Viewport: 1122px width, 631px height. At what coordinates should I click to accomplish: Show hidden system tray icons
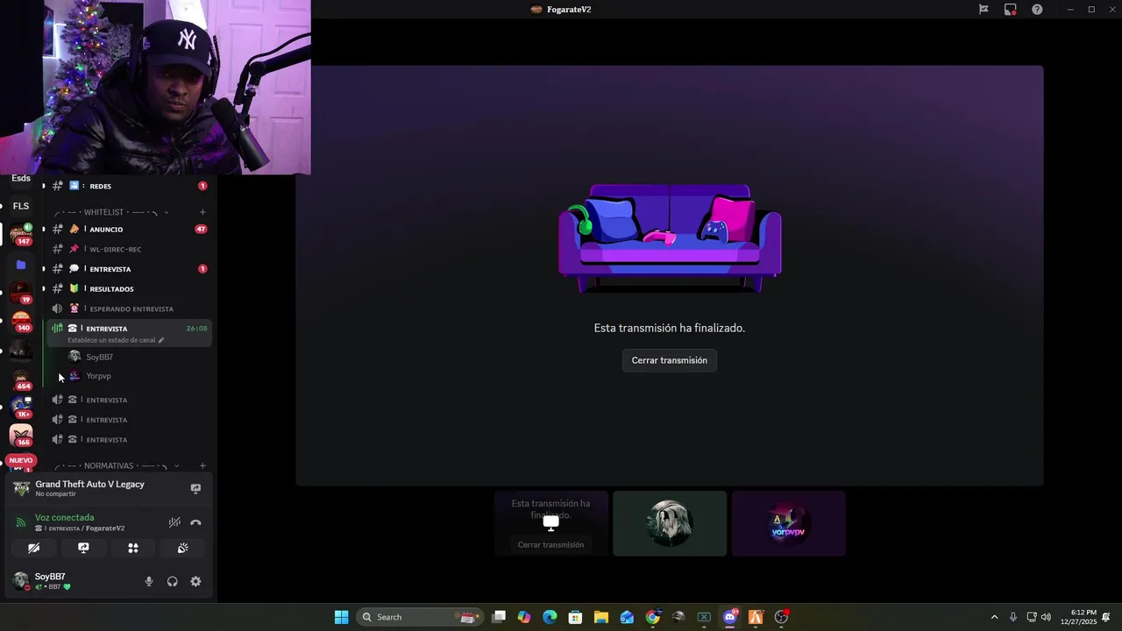coord(994,617)
